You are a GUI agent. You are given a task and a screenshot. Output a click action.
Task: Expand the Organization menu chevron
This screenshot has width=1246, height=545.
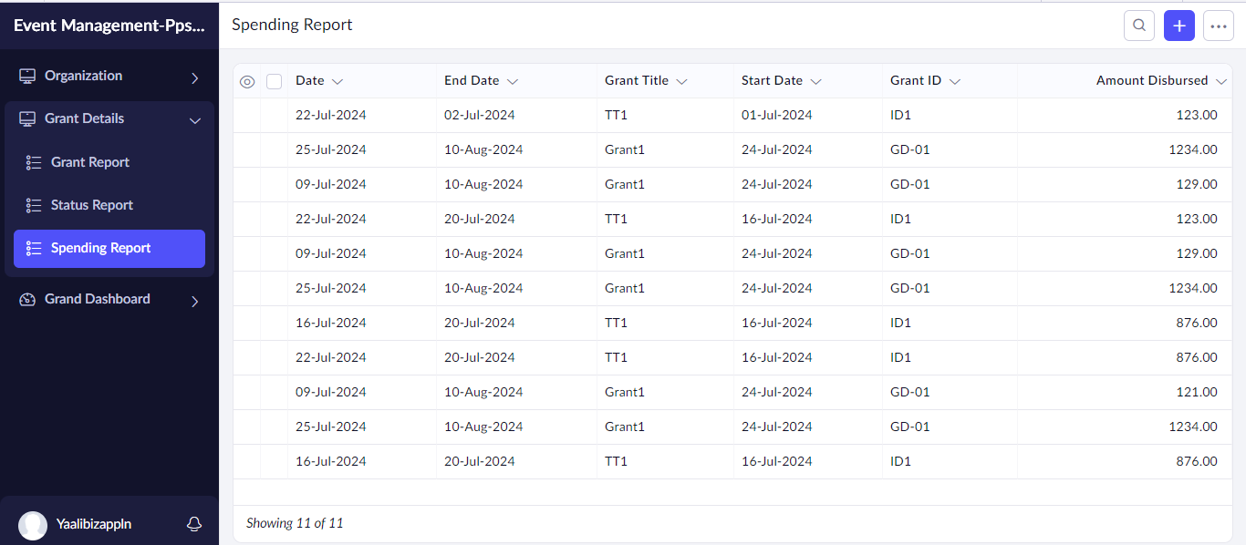(x=194, y=77)
